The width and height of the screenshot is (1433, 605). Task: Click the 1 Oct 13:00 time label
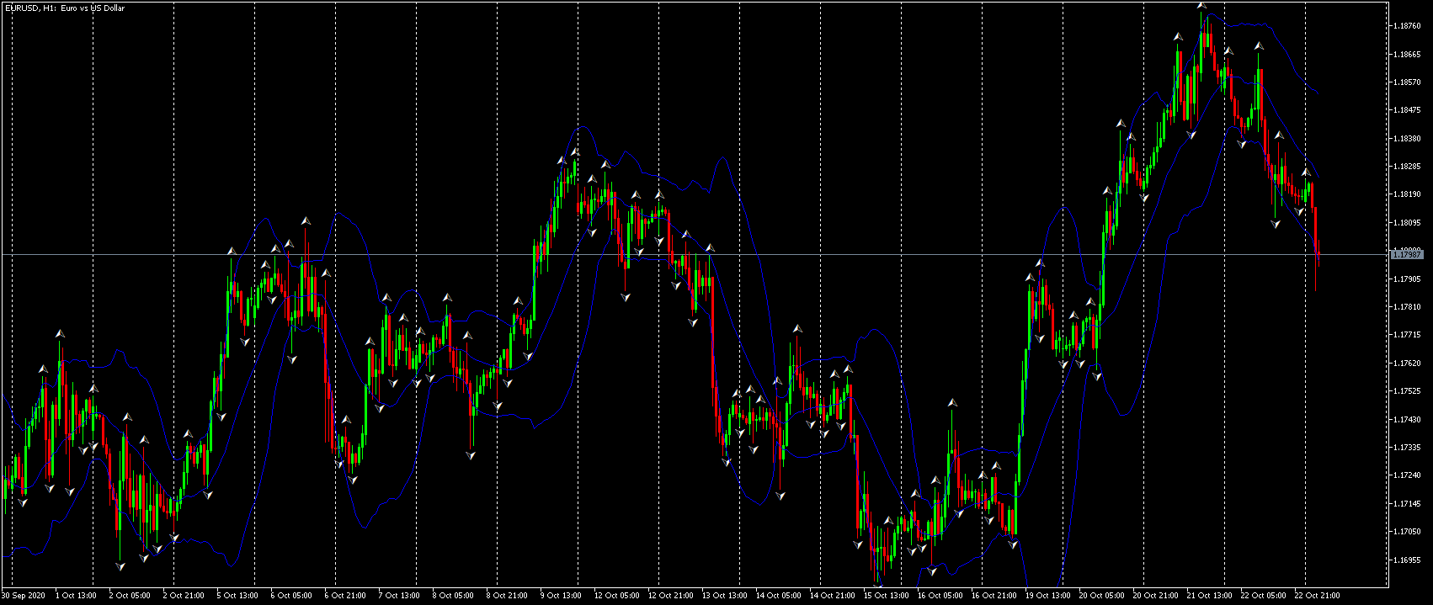click(x=76, y=596)
